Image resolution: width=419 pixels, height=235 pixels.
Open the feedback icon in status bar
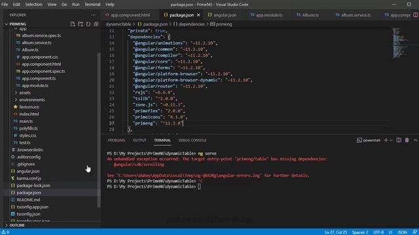(414, 232)
